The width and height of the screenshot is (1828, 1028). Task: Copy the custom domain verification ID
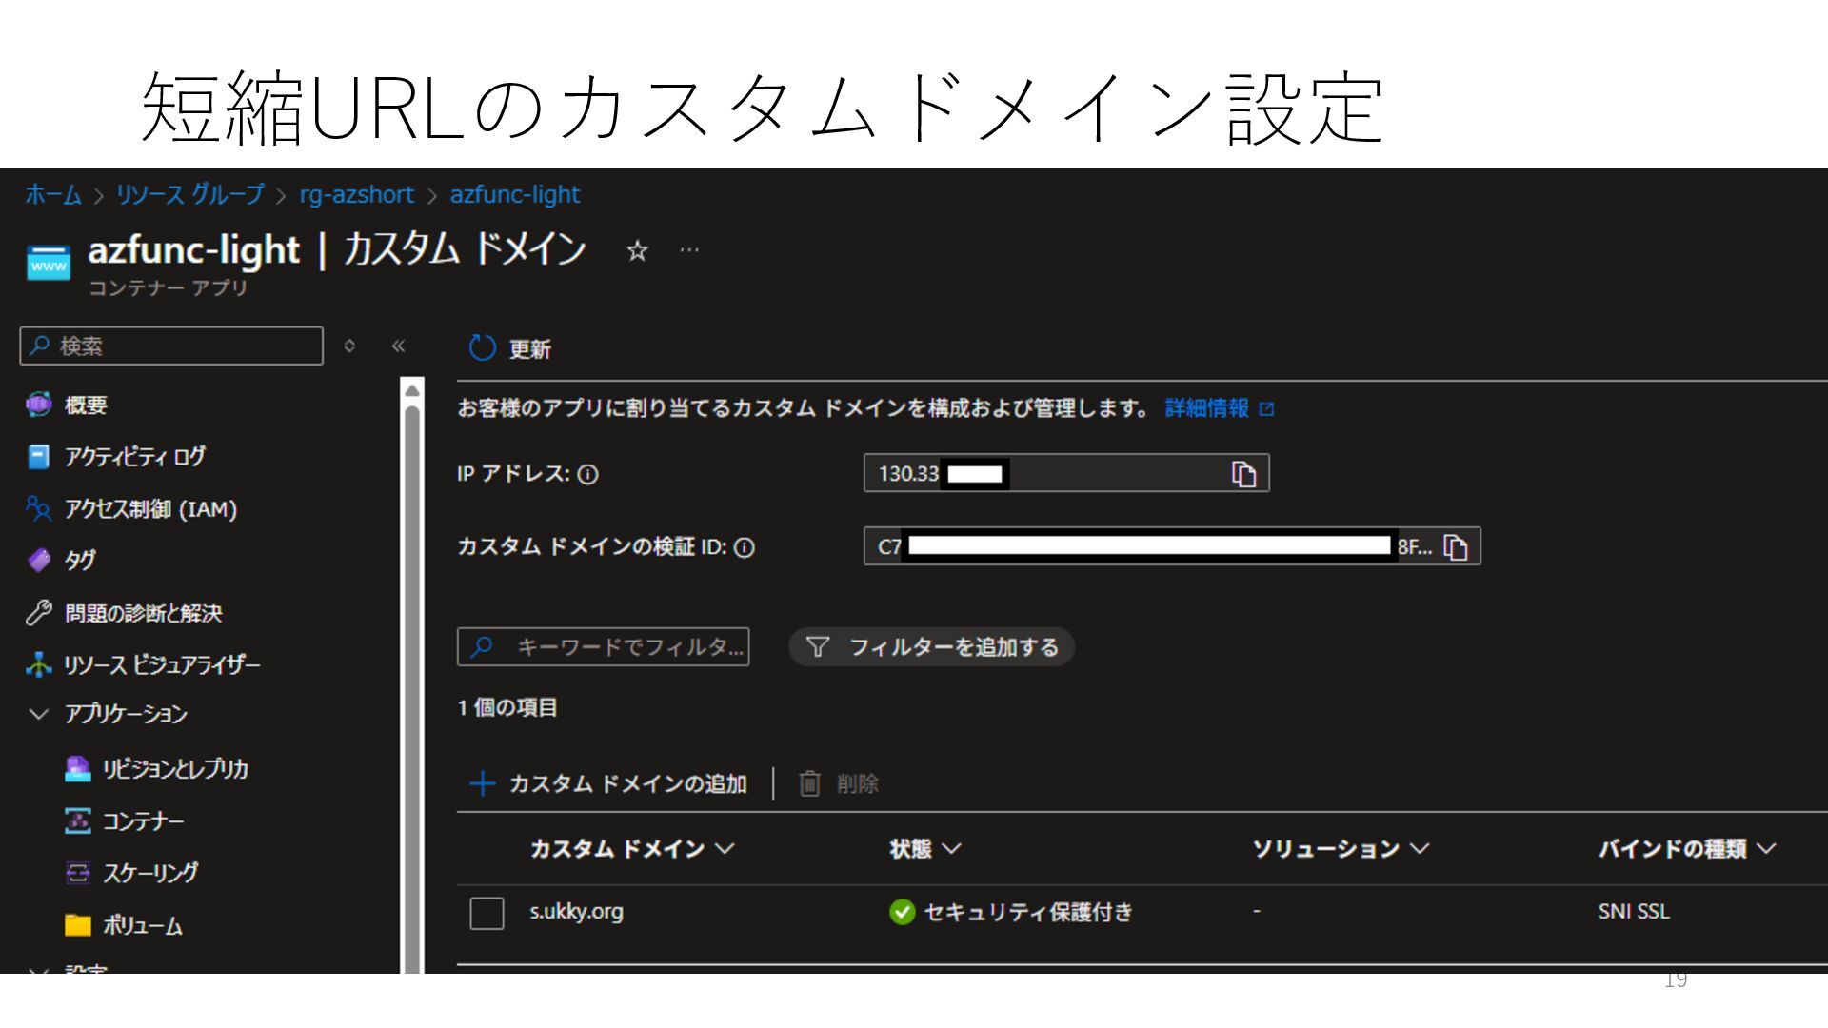1456,547
